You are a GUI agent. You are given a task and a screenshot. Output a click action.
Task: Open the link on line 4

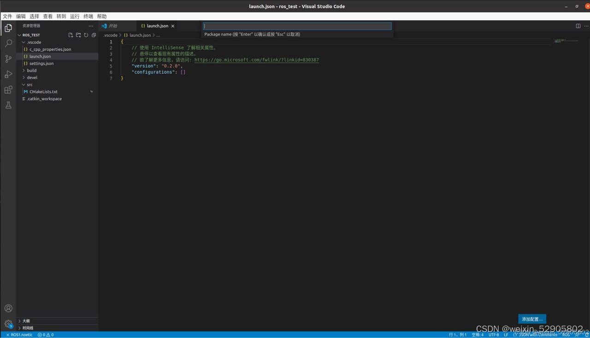click(x=257, y=59)
